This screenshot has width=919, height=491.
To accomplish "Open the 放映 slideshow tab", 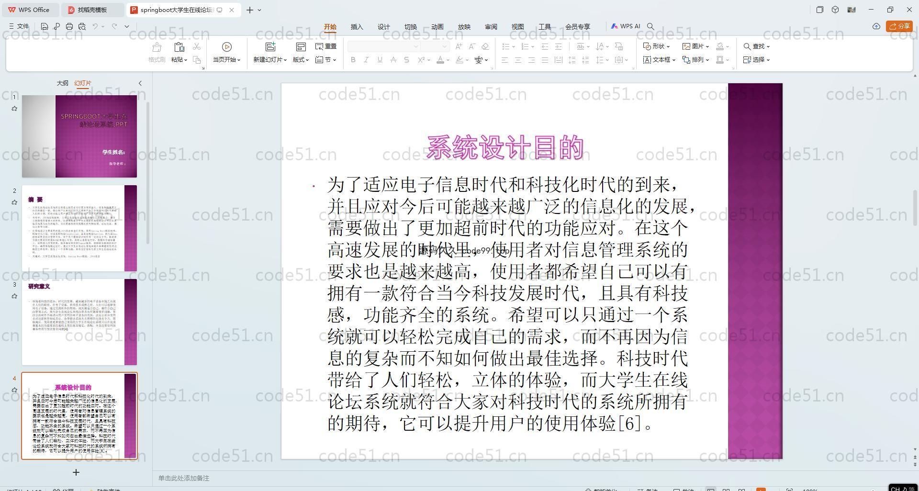I will pyautogui.click(x=464, y=27).
